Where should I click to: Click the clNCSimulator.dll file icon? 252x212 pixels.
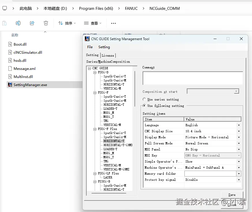(x=10, y=52)
